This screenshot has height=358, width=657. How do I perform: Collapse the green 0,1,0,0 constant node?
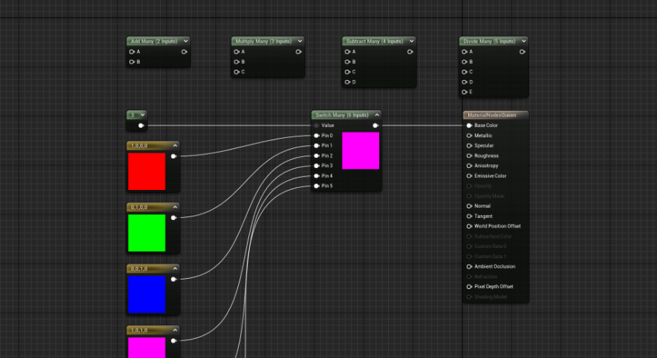click(x=173, y=208)
